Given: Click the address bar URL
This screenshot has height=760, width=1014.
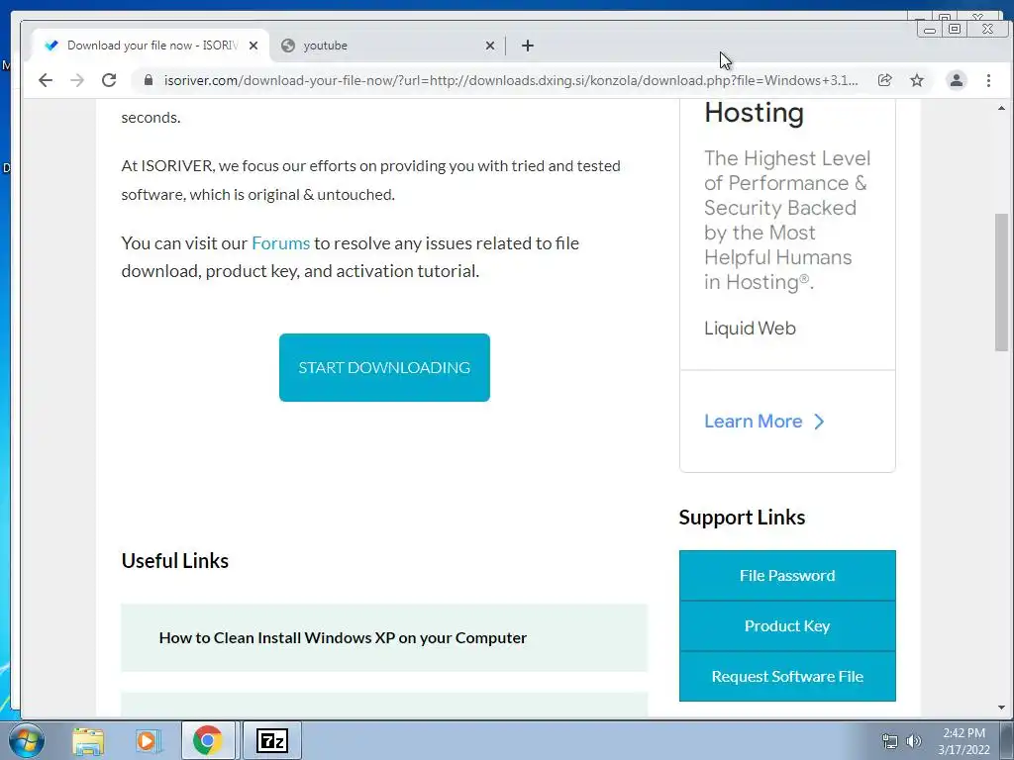Looking at the screenshot, I should [511, 80].
